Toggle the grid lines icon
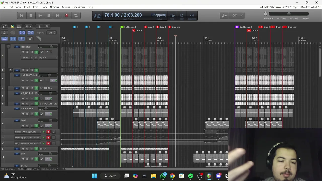Image resolution: width=322 pixels, height=181 pixels. [13, 39]
